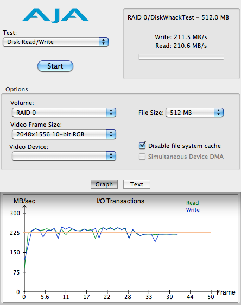Click RAID 0/DiskWhackTest – 512.0 MB title

pos(178,17)
